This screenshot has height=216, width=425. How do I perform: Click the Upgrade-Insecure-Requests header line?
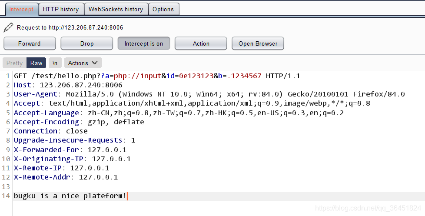click(75, 140)
